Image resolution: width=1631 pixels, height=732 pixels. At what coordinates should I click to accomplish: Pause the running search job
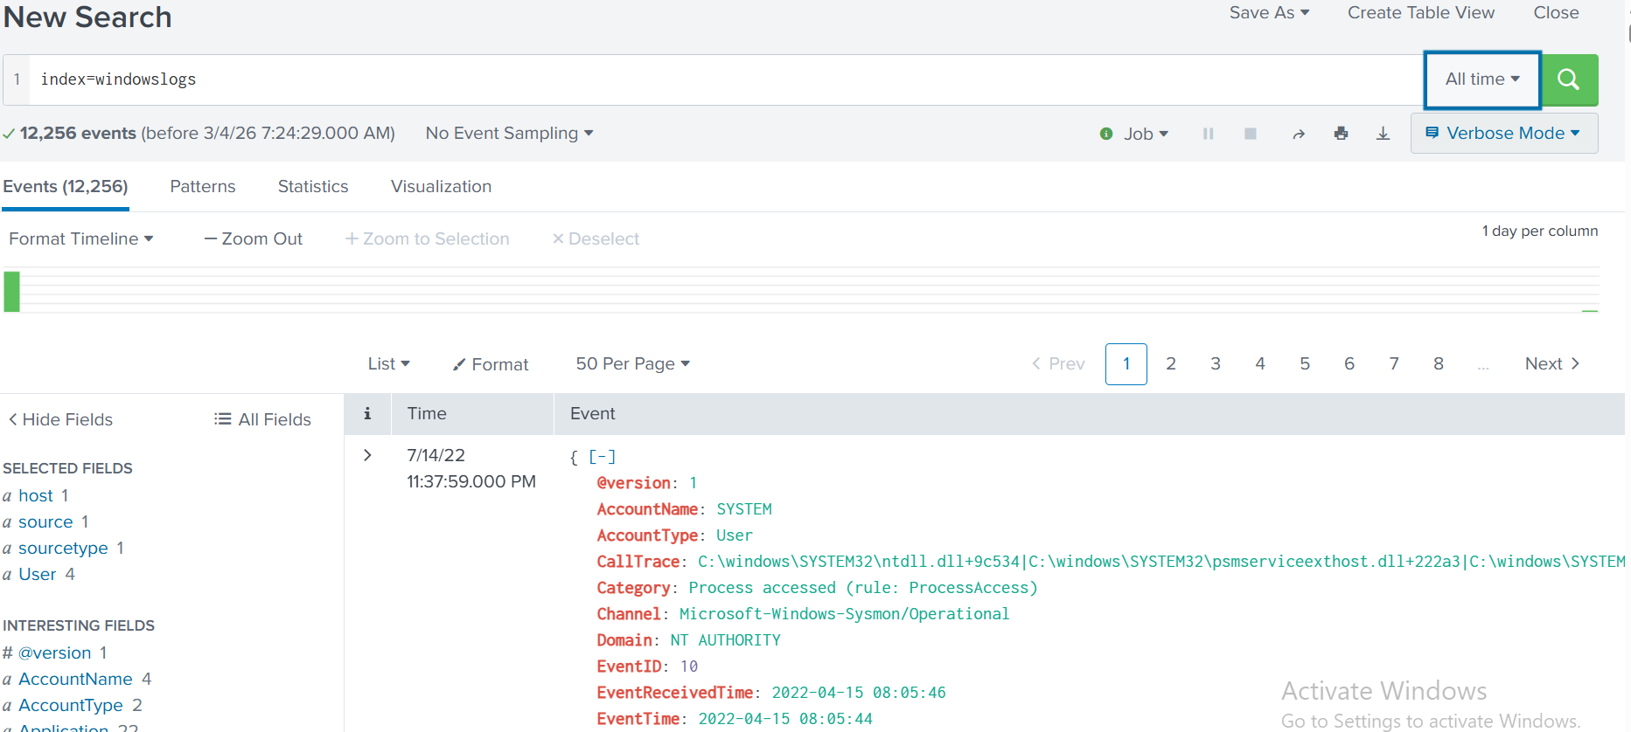pos(1208,134)
